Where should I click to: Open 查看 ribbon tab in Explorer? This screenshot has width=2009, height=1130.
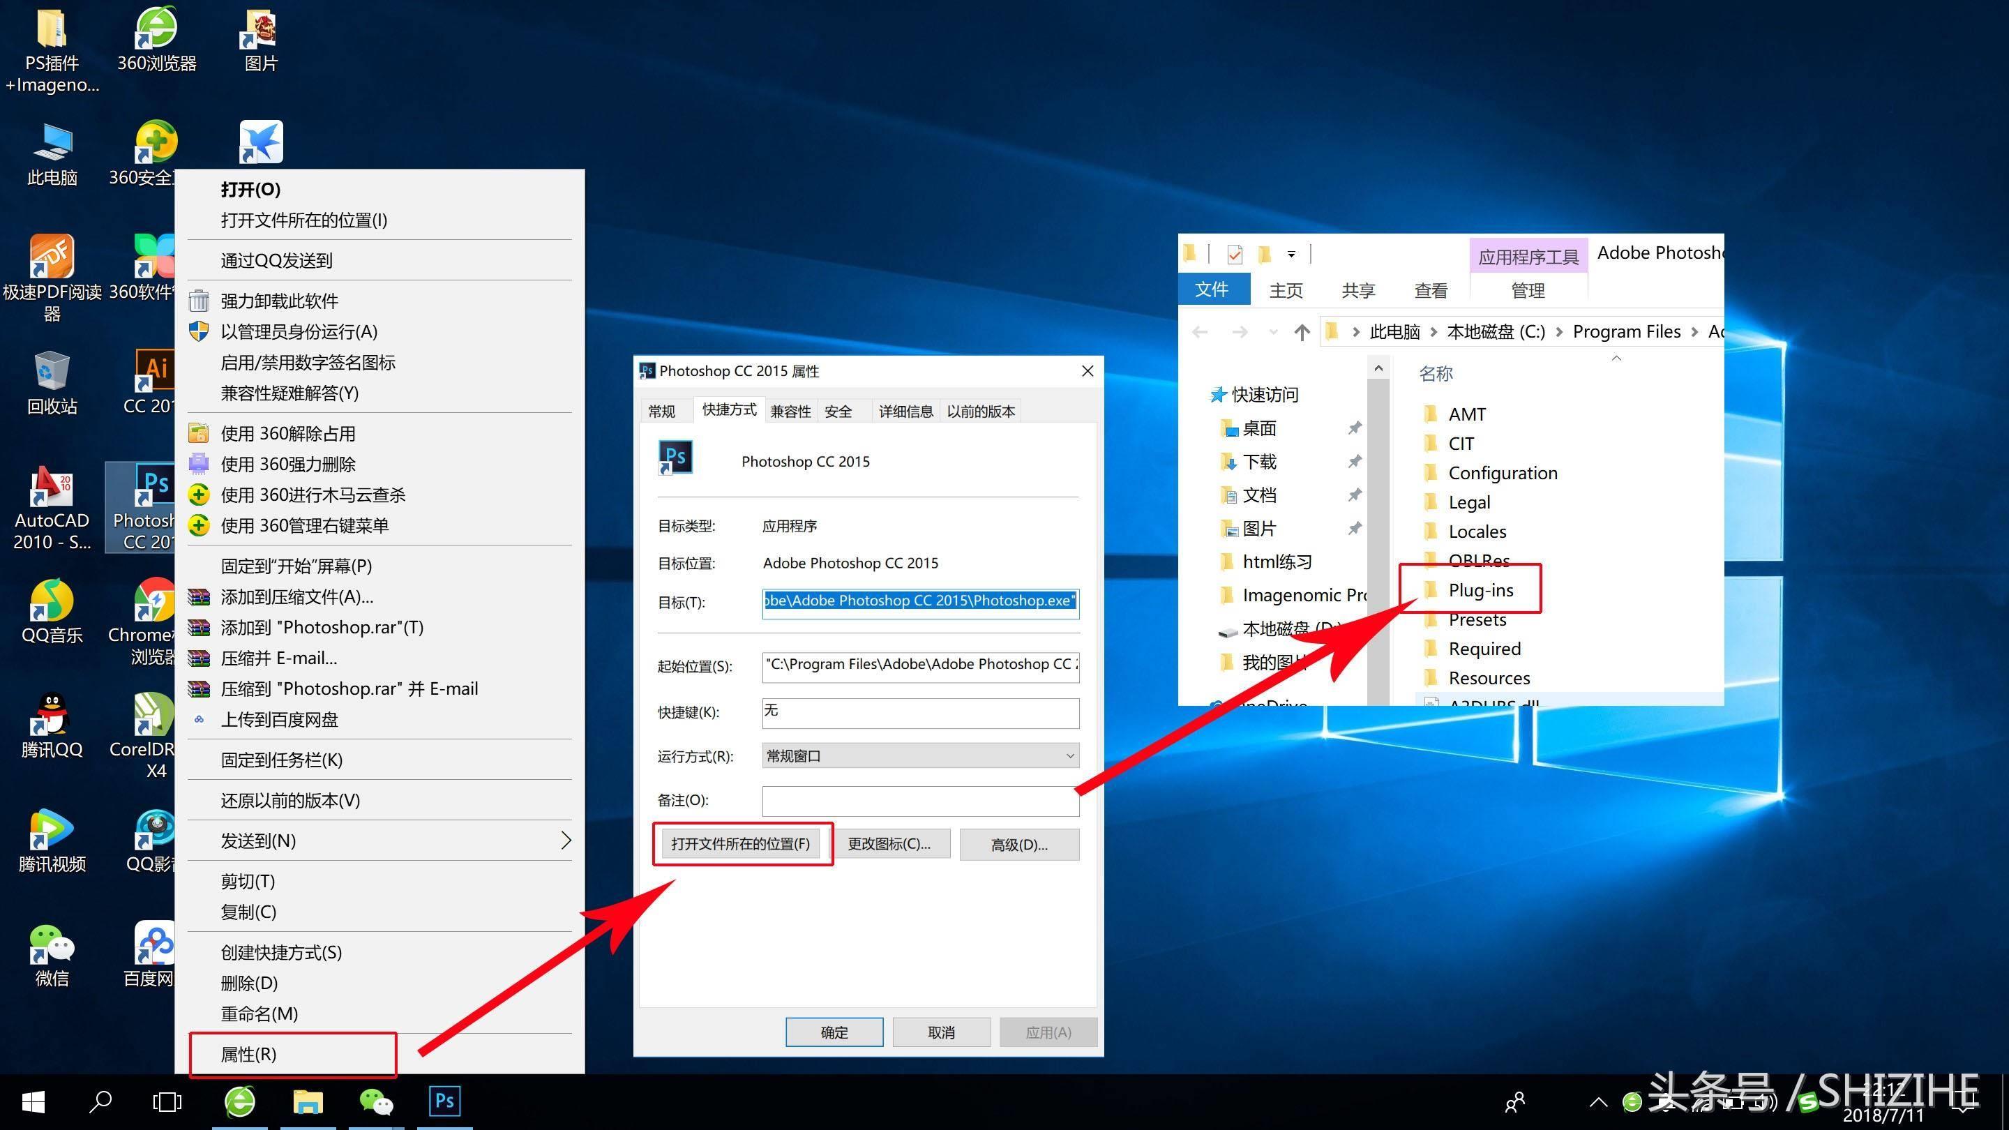click(1430, 290)
